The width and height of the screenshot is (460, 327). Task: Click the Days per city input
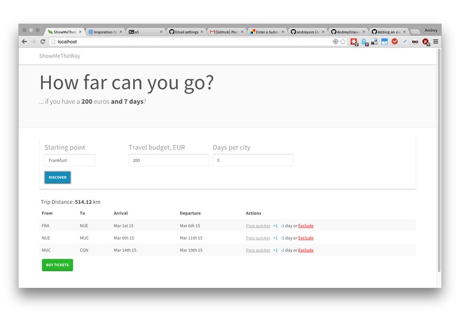253,160
